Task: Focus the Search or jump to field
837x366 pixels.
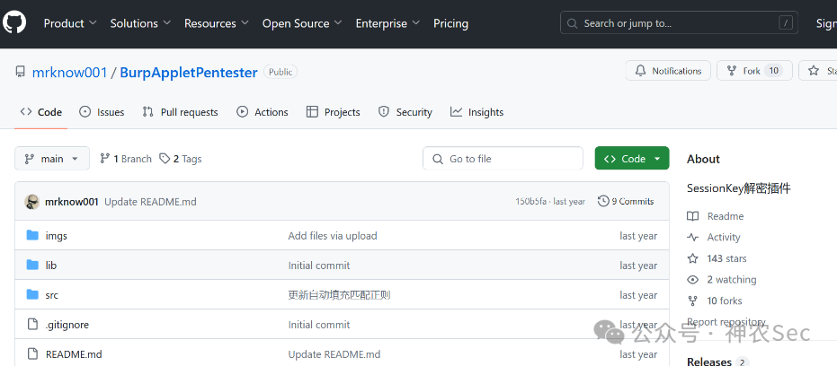Action: [679, 23]
